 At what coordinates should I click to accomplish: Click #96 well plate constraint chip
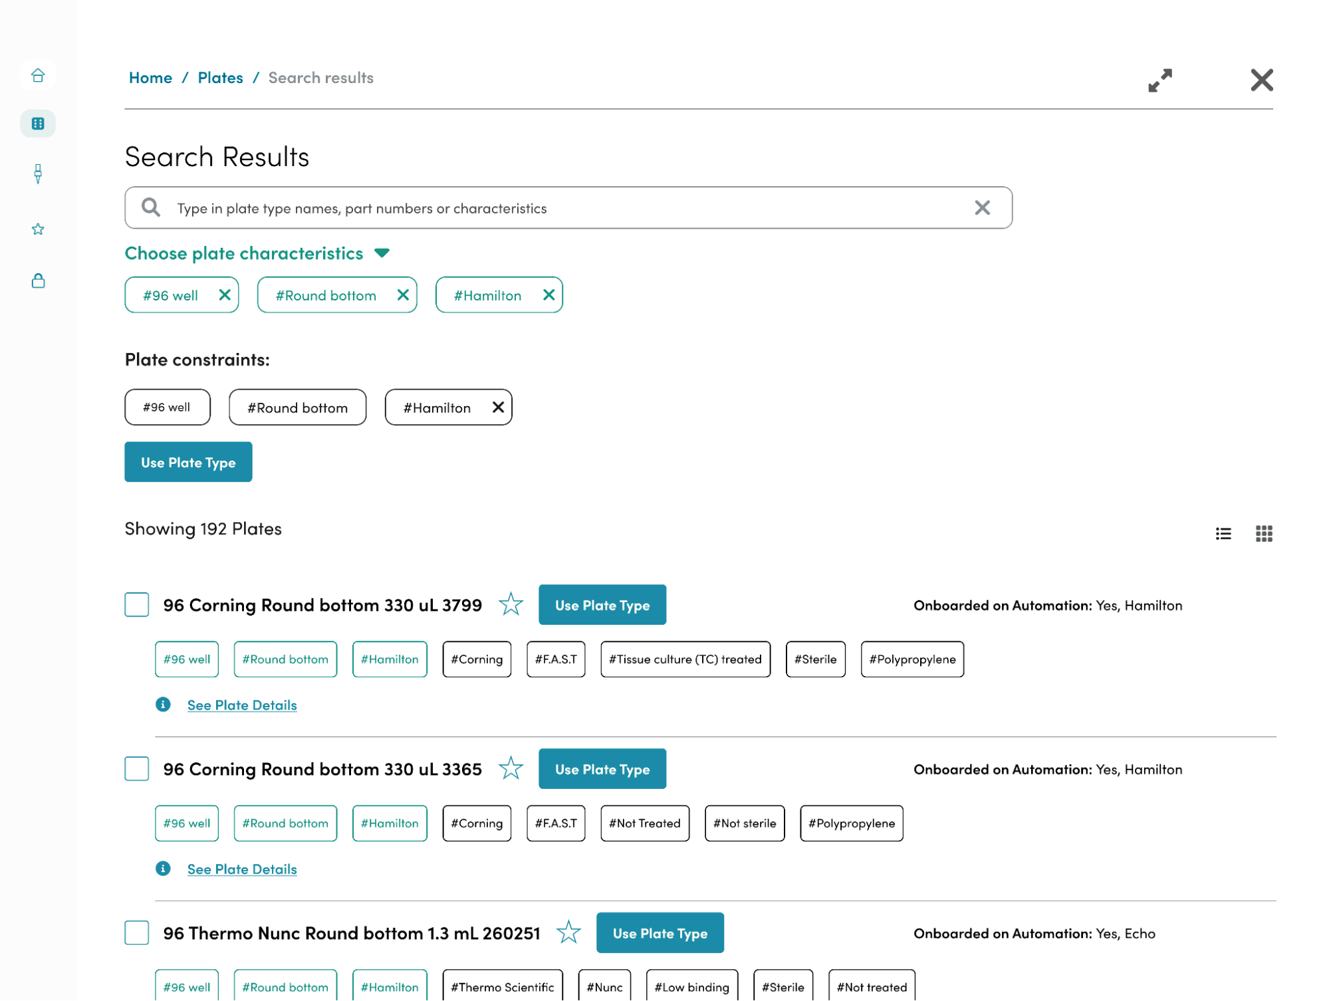click(x=168, y=407)
